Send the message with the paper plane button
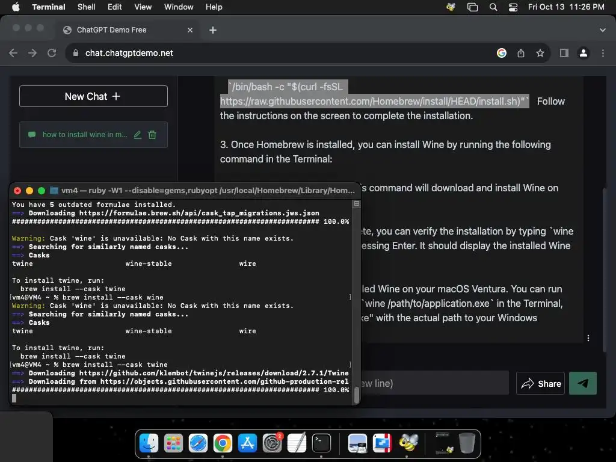Viewport: 616px width, 462px height. (583, 383)
